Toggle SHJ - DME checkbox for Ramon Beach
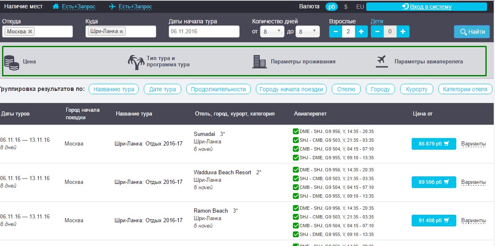Image resolution: width=495 pixels, height=246 pixels. [296, 234]
